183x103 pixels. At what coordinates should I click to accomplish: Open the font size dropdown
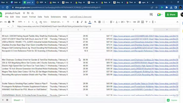tap(71, 22)
